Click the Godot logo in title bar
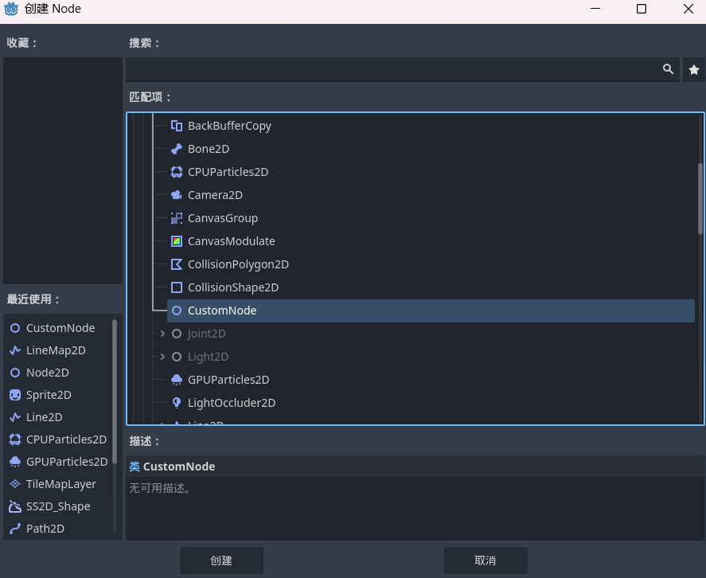Viewport: 706px width, 578px height. 11,9
